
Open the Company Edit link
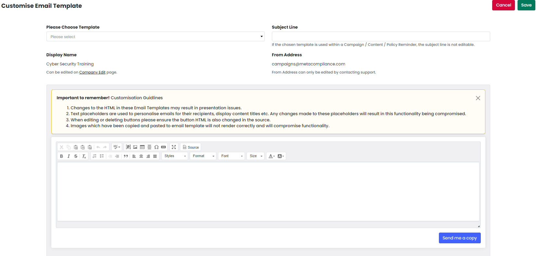92,72
